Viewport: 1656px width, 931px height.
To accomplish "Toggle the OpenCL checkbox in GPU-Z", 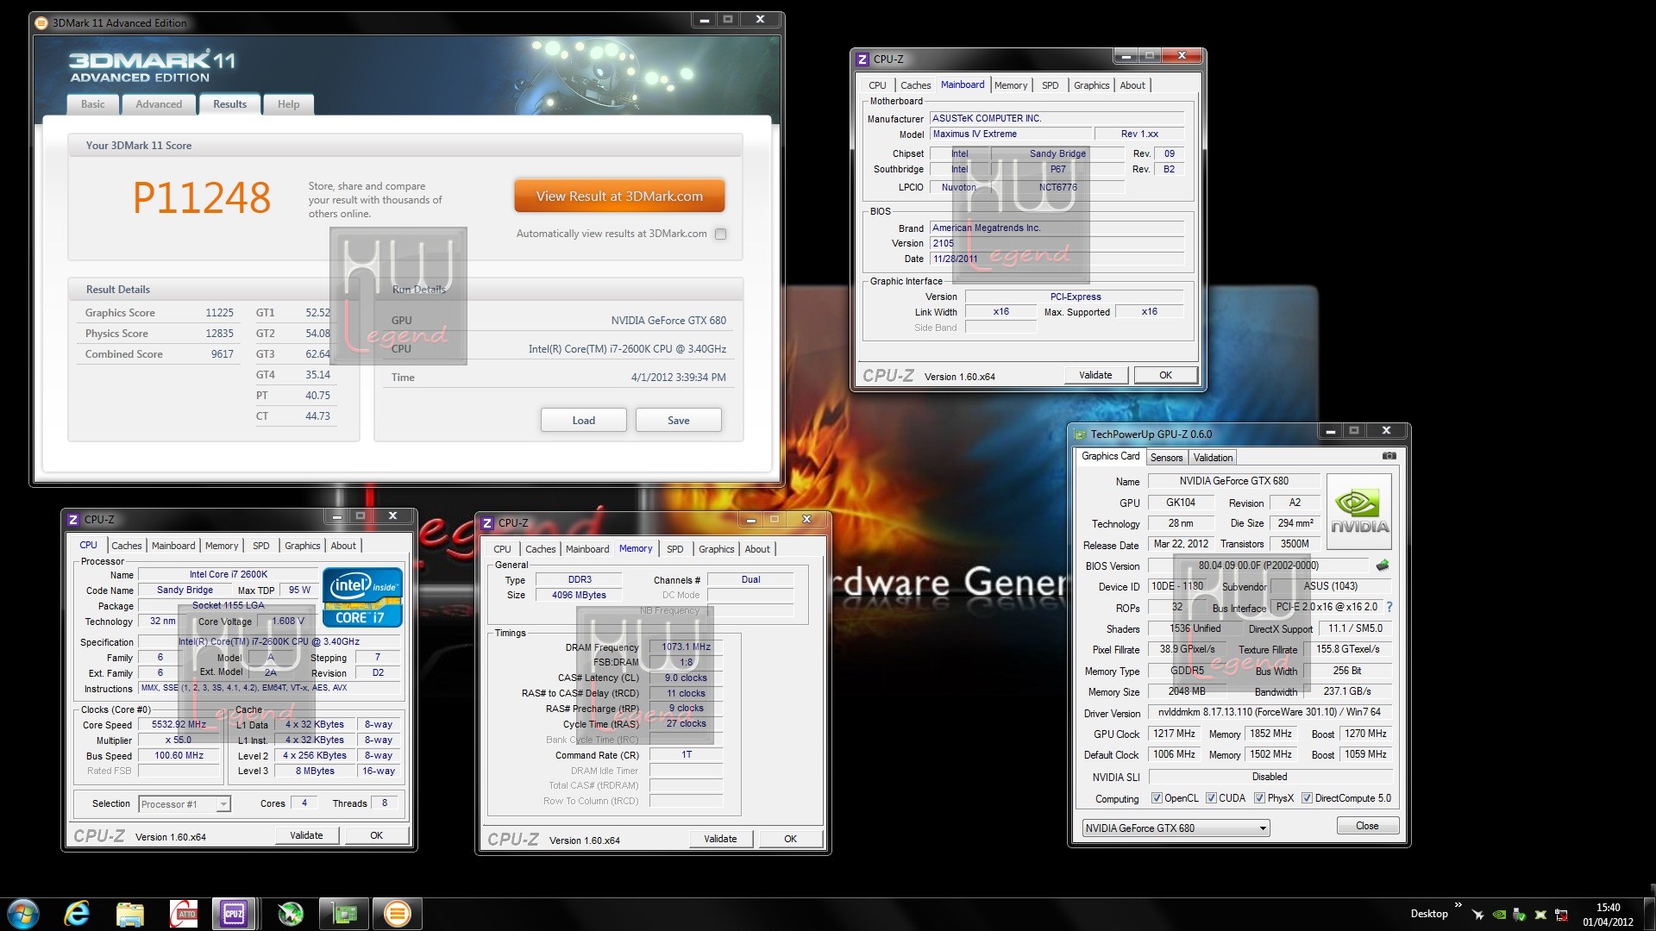I will [1157, 798].
